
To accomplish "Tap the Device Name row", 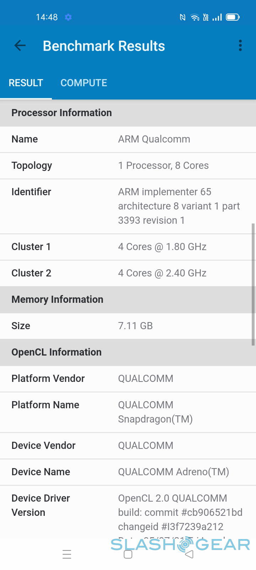I will pos(128,472).
